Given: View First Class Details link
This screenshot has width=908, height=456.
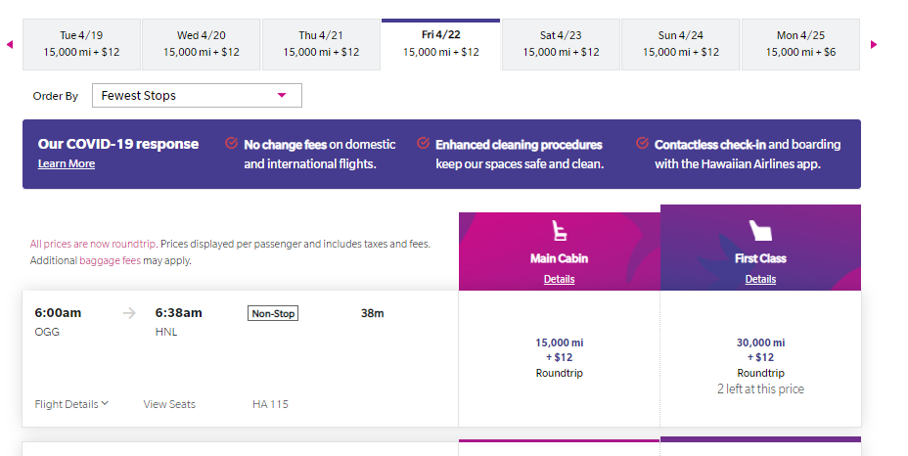Looking at the screenshot, I should coord(760,279).
